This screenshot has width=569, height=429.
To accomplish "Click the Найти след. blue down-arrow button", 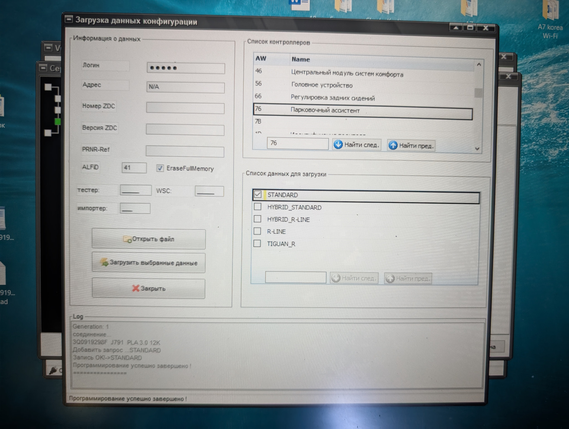I will pos(357,145).
